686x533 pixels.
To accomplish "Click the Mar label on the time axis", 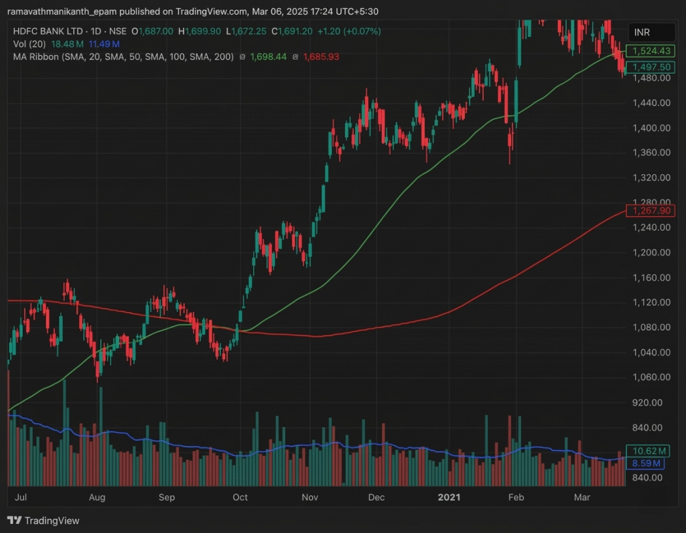I will pyautogui.click(x=581, y=498).
